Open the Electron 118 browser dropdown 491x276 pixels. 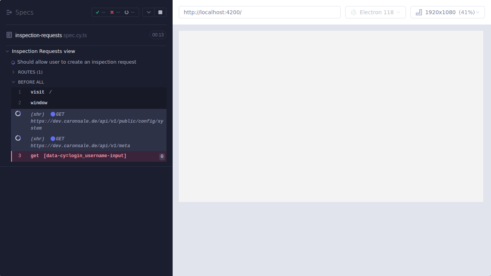pos(375,12)
